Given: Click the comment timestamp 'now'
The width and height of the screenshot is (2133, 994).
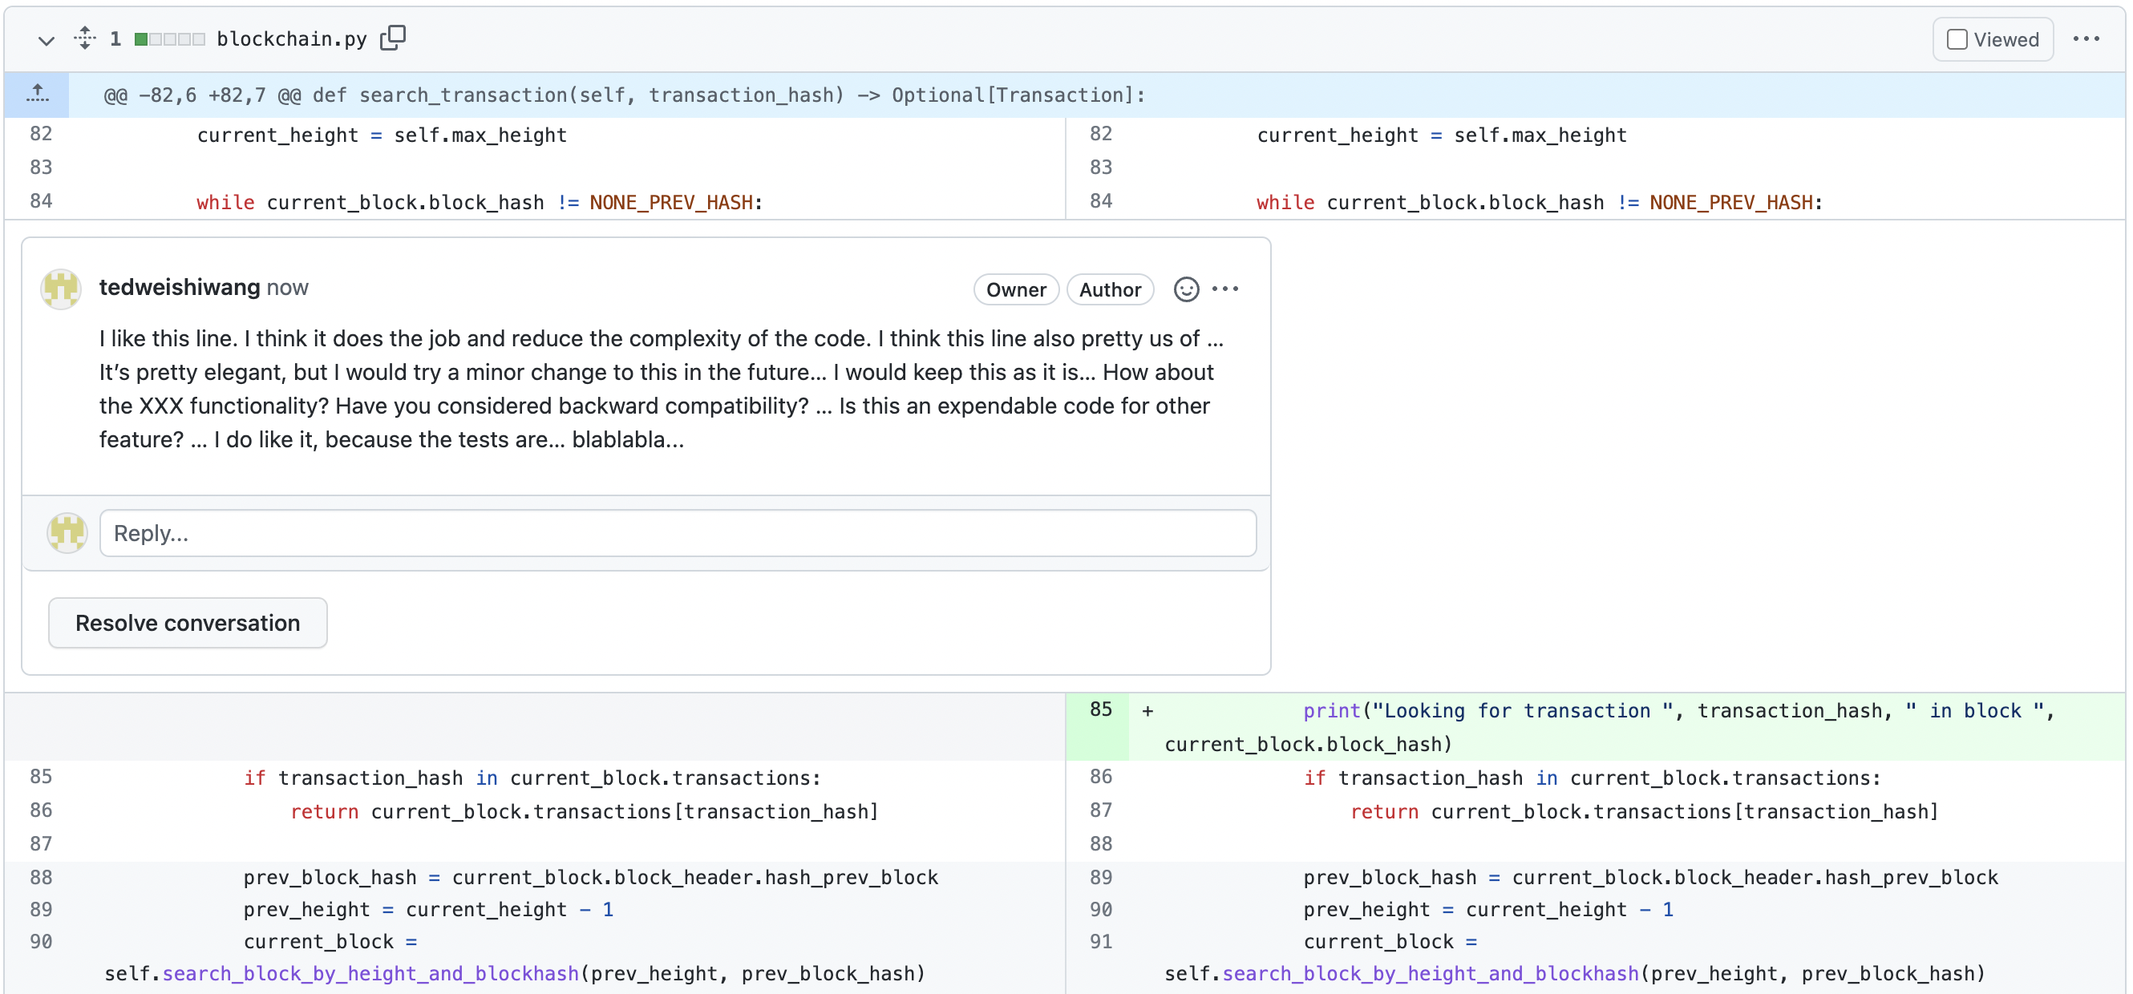Looking at the screenshot, I should pos(287,287).
